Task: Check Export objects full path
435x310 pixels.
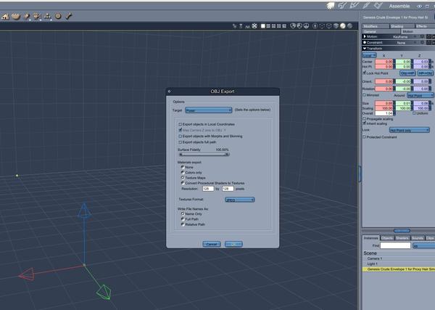Action: (180, 142)
